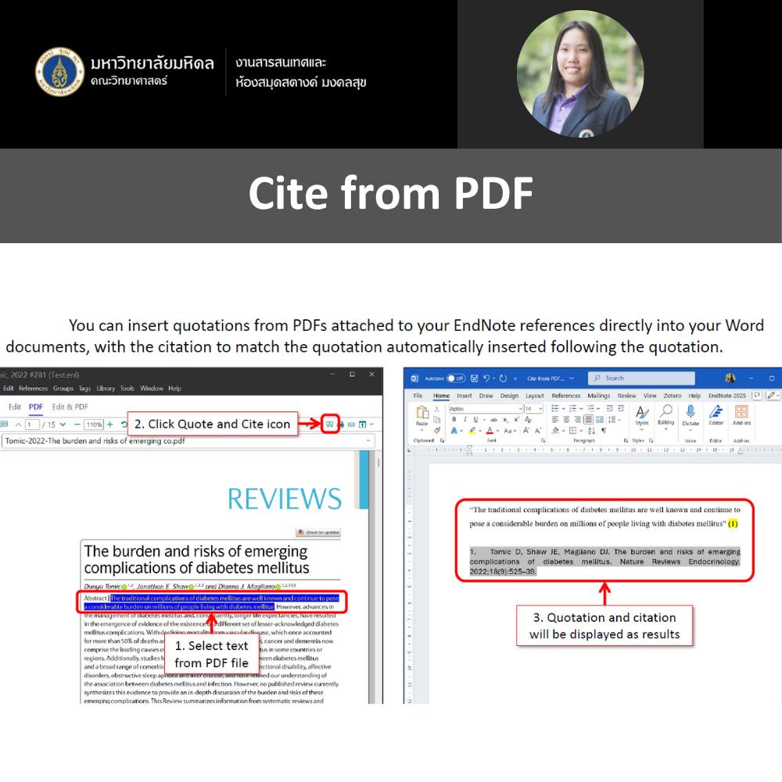Click the red font color button

490,431
